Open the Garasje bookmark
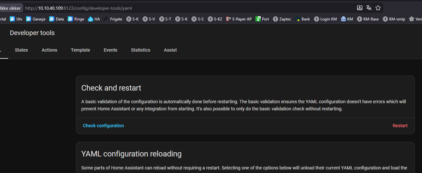Screen dimensions: 422x173 (36, 19)
